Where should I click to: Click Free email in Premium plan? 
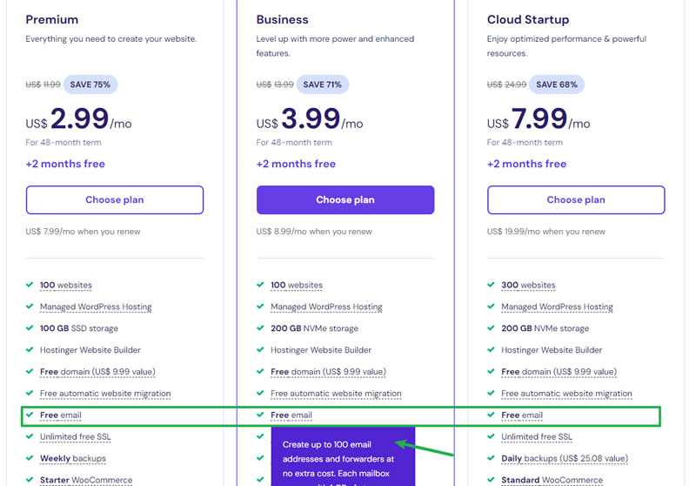61,415
